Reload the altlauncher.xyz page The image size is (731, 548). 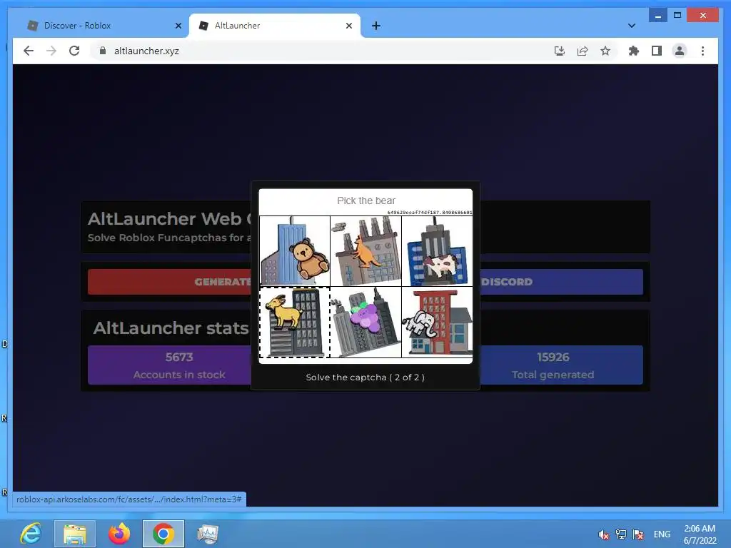tap(74, 51)
